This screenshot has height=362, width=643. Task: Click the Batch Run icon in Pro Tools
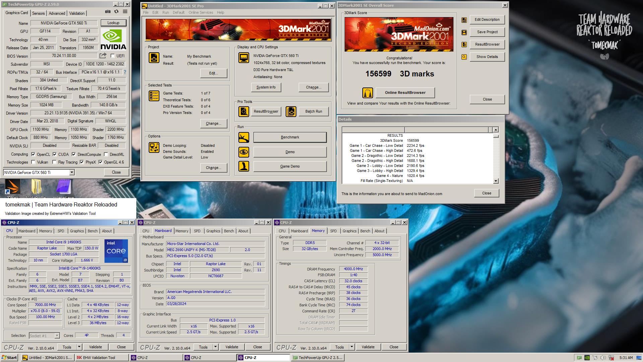pyautogui.click(x=291, y=111)
